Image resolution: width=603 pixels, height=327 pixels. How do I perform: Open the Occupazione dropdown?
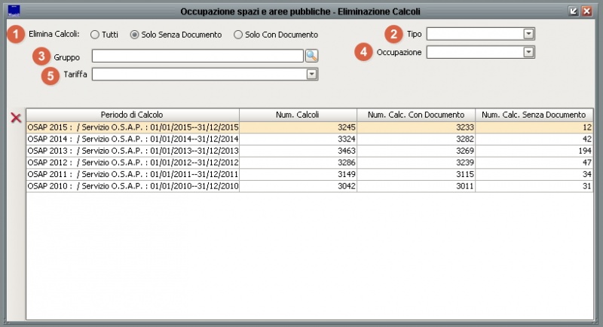(x=529, y=52)
